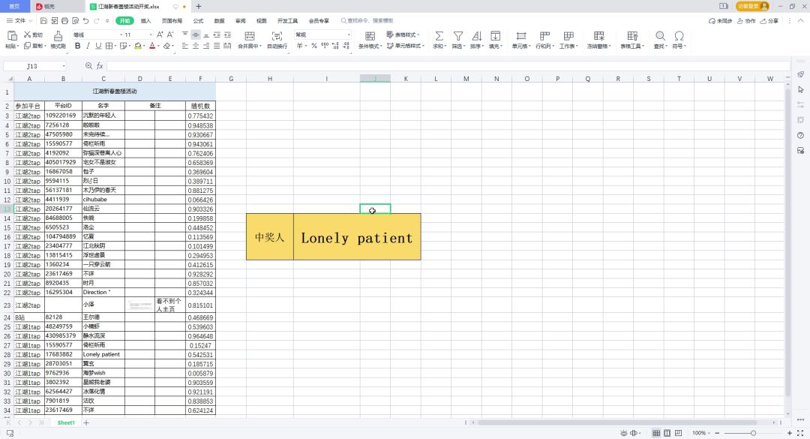
Task: Click the insert function fx icon
Action: point(100,66)
